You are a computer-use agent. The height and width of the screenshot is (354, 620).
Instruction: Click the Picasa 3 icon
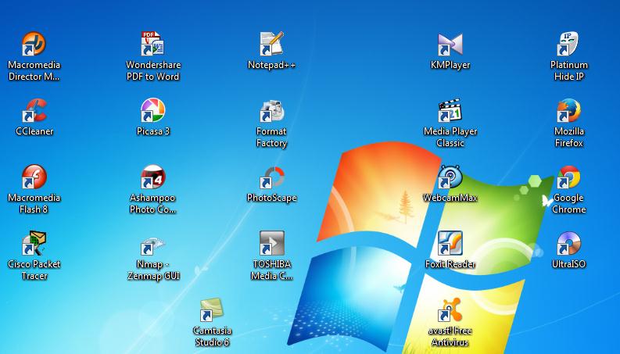coord(152,110)
